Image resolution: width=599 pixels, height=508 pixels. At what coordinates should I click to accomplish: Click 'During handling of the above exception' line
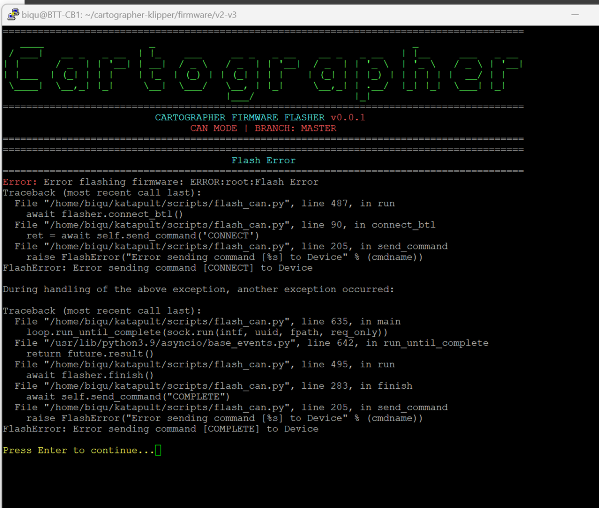199,289
